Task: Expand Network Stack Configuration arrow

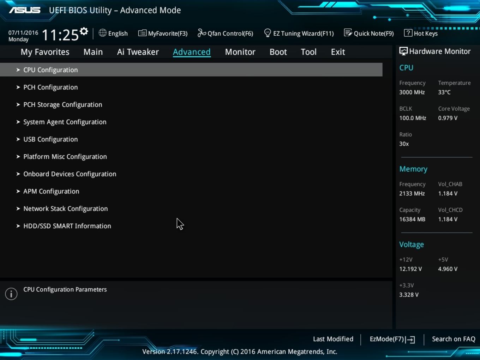Action: point(18,209)
